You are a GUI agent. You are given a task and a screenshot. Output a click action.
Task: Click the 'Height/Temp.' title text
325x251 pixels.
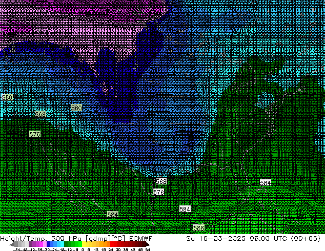tap(24, 239)
